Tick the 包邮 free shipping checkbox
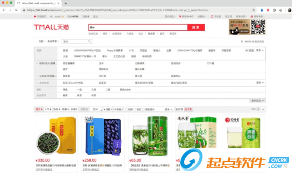 [x=126, y=110]
